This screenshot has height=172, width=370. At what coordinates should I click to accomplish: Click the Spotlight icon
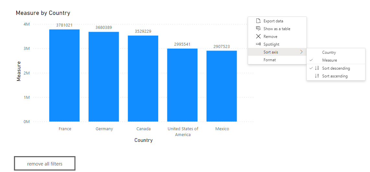[258, 44]
